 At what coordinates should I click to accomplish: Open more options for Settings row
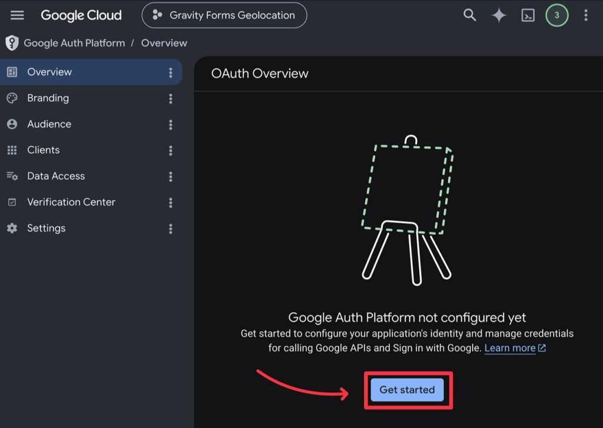coord(170,229)
